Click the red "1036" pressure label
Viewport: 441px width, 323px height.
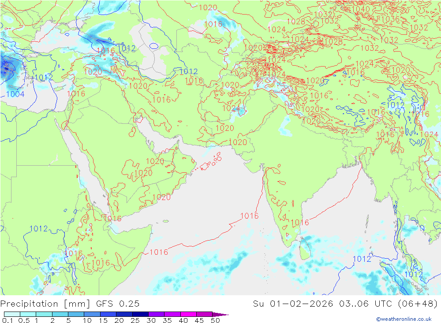click(x=391, y=19)
